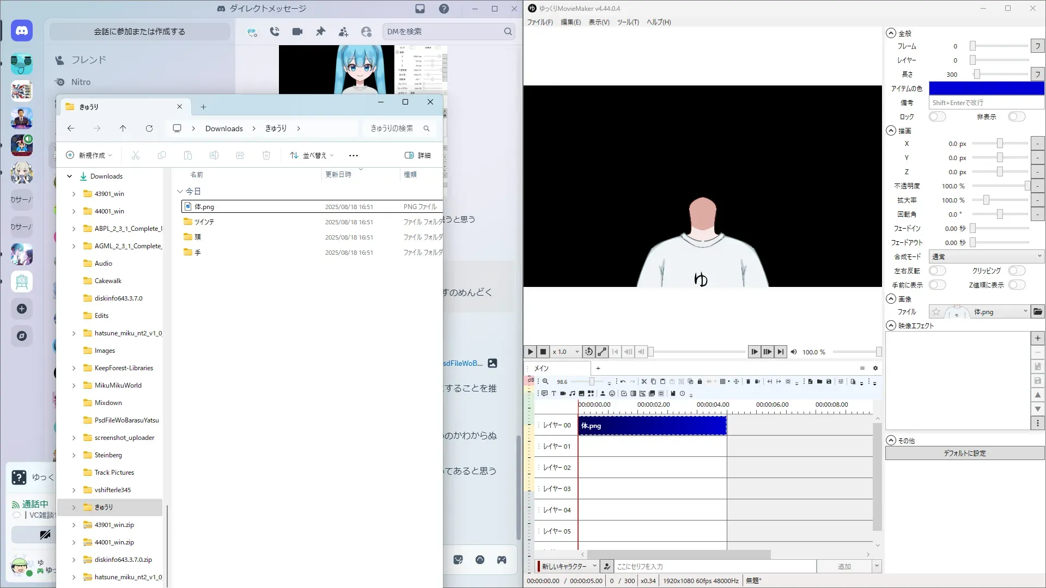Toggle the ロック lock switch
The image size is (1046, 588).
pyautogui.click(x=937, y=117)
